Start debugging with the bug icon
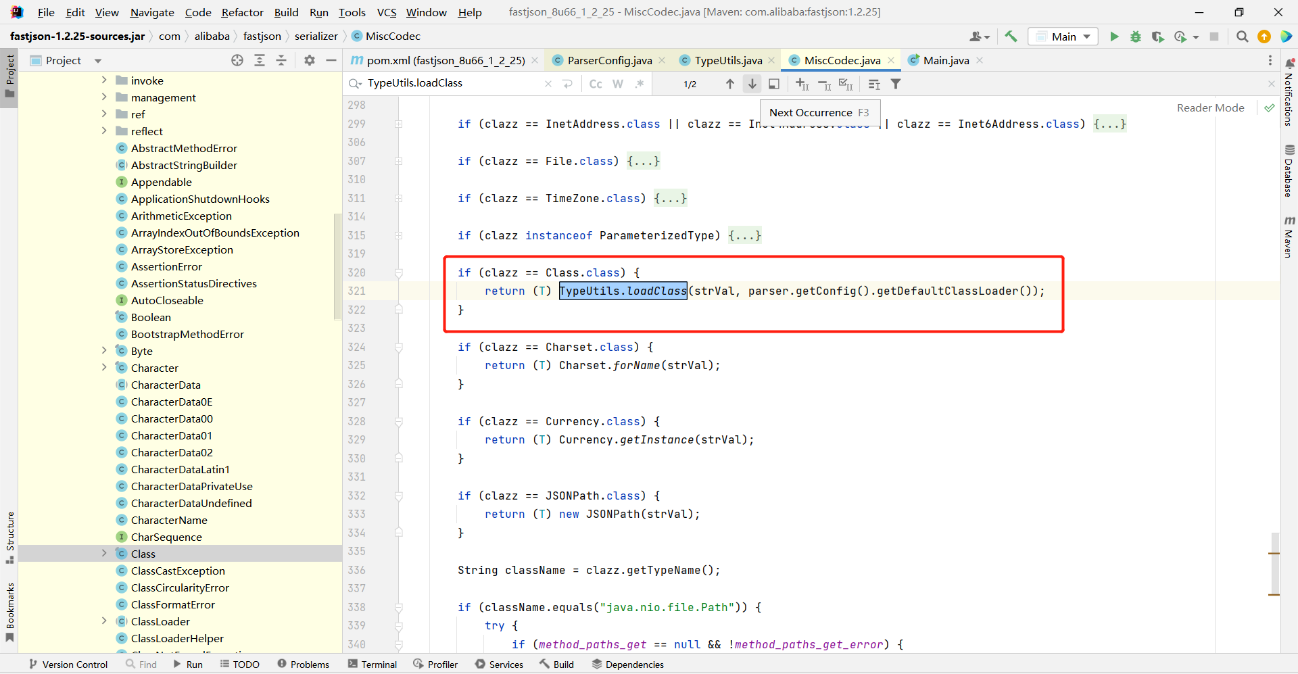Viewport: 1298px width, 674px height. tap(1136, 37)
